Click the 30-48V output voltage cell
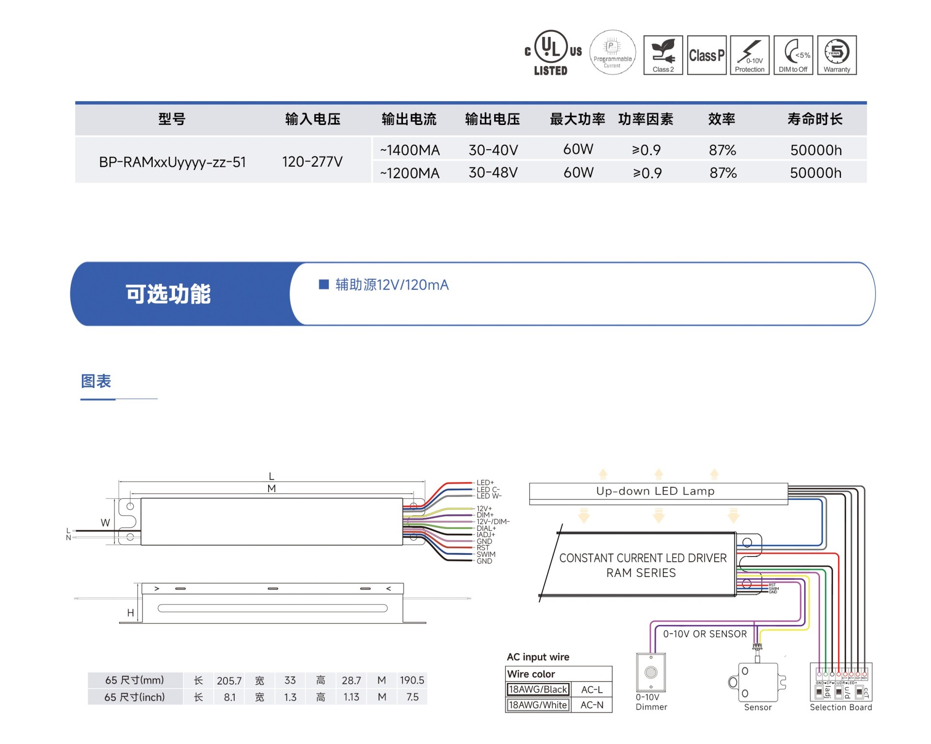The image size is (931, 744). [493, 173]
